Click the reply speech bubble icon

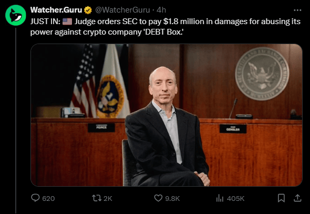tap(35, 198)
